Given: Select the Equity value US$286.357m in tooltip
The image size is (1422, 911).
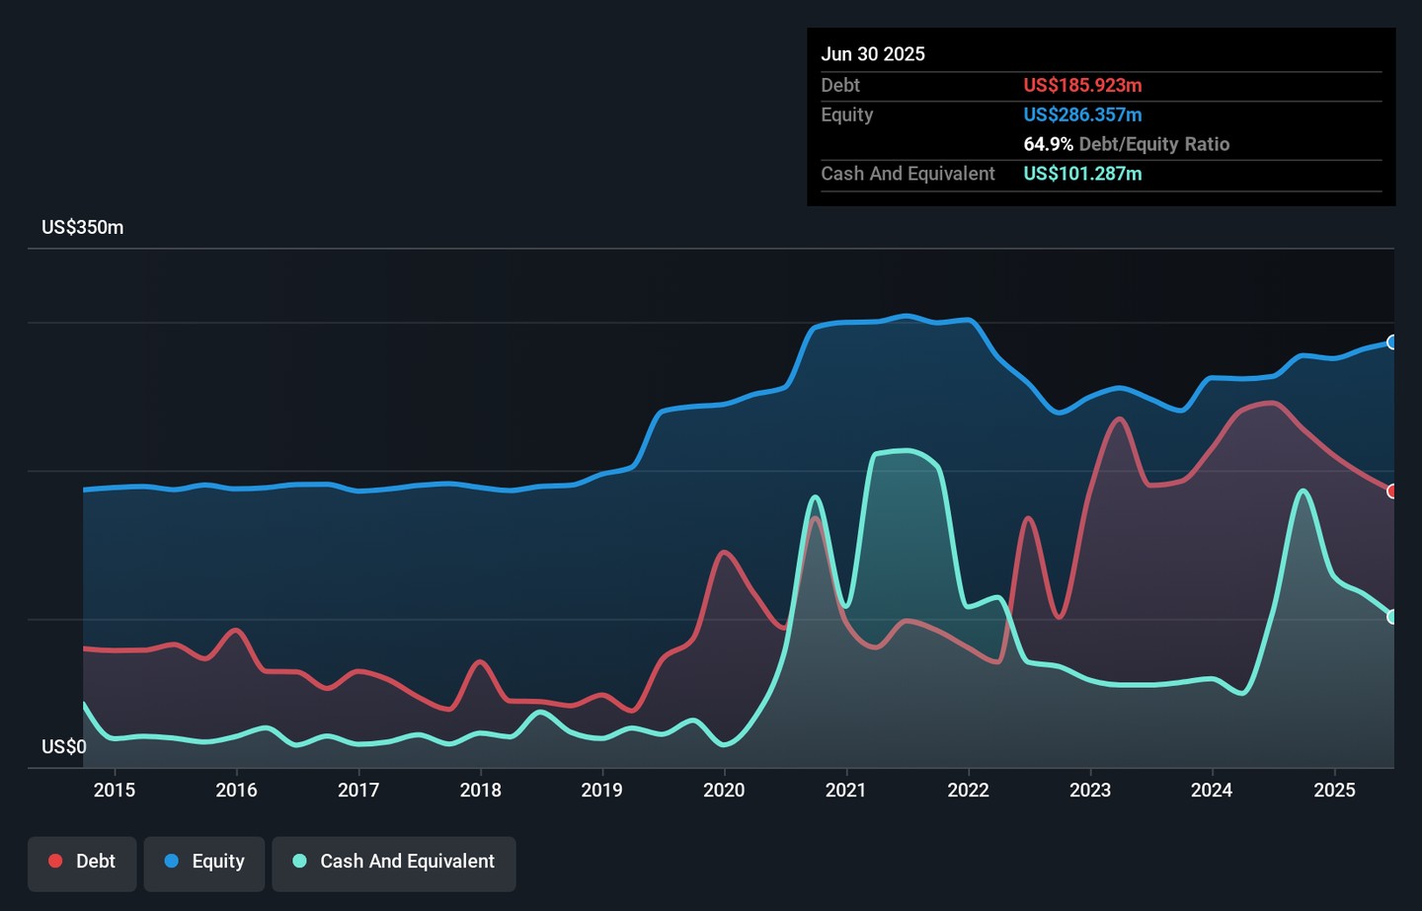Looking at the screenshot, I should [1082, 115].
